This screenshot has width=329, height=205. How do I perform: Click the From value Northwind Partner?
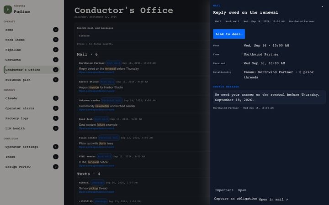261,54
